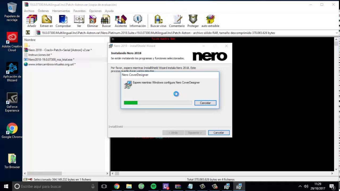Click the Eliminar toolbar icon
The image size is (340, 191).
(x=93, y=21)
